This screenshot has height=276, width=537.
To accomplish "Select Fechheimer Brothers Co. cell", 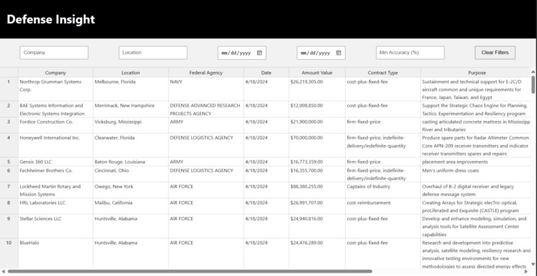I will click(x=55, y=174).
